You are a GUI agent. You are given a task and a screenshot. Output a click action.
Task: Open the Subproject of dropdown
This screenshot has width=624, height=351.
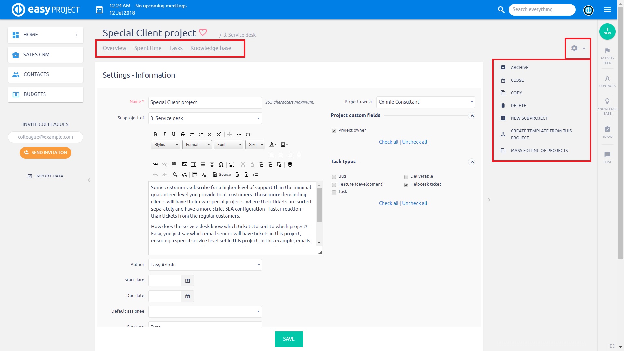coord(205,118)
